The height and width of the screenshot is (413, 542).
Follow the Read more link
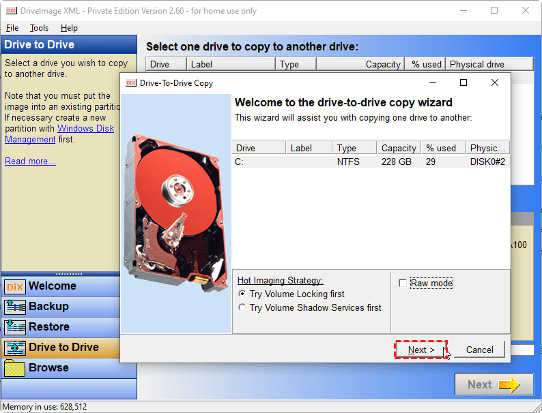click(30, 161)
